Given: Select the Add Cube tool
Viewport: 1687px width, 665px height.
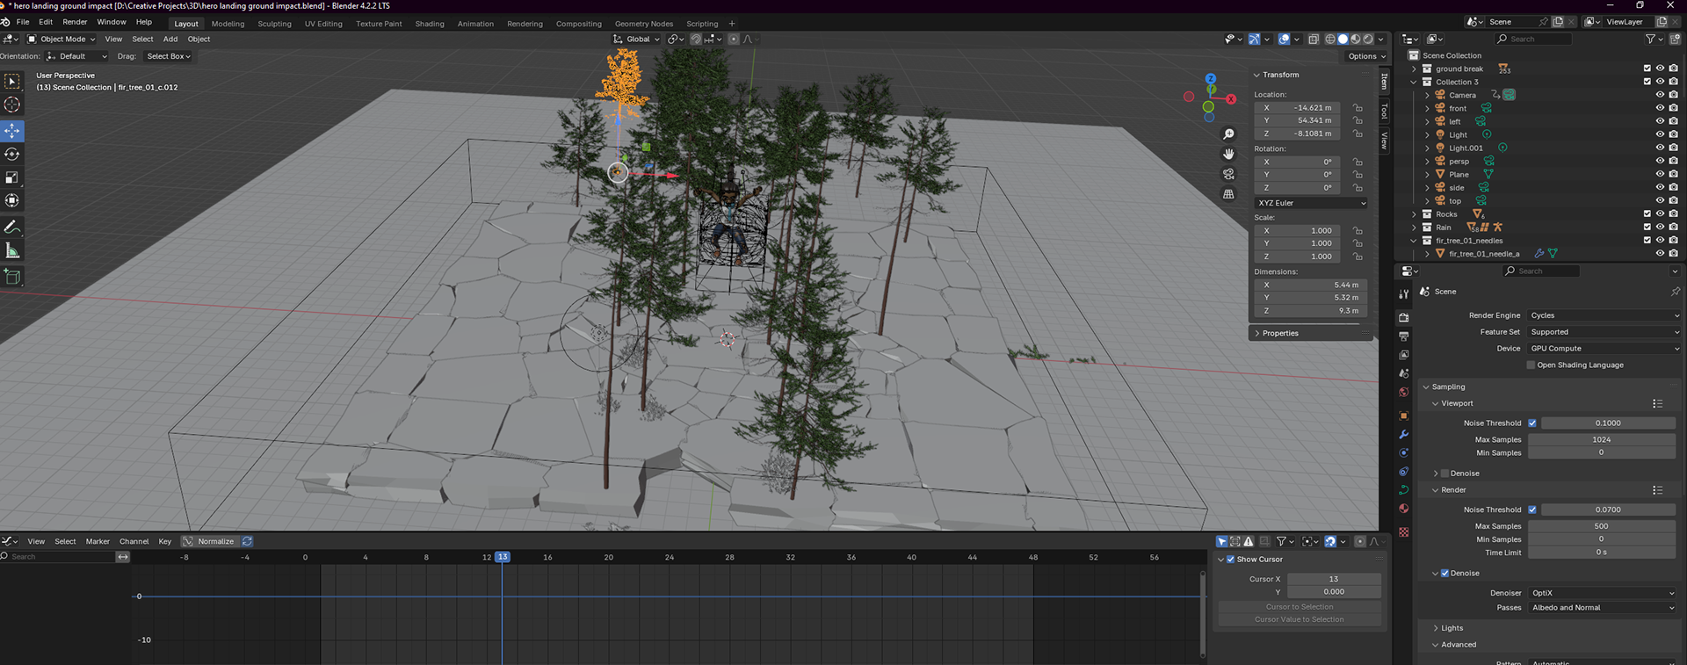Looking at the screenshot, I should click(12, 277).
